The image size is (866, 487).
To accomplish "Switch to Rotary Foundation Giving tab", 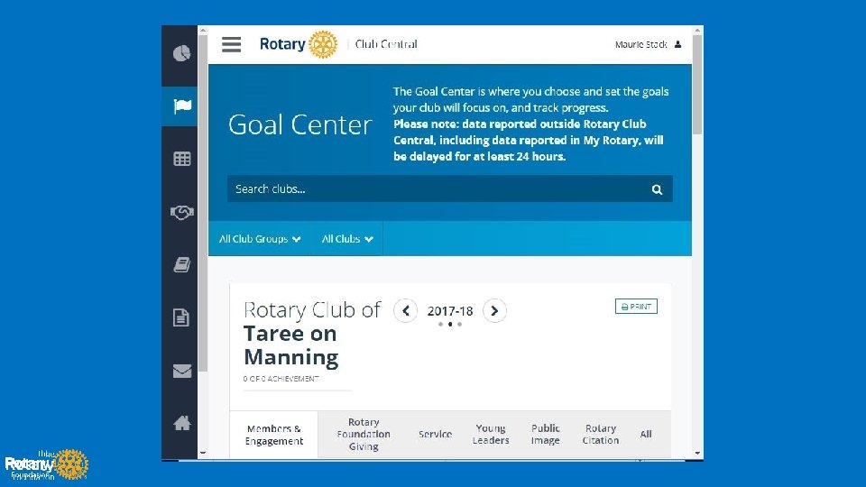I will (x=364, y=434).
